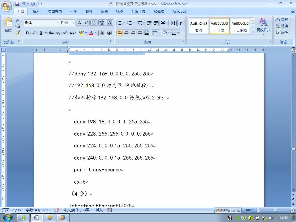Open the line spacing dropdown
Image resolution: width=296 pixels, height=222 pixels.
156,32
